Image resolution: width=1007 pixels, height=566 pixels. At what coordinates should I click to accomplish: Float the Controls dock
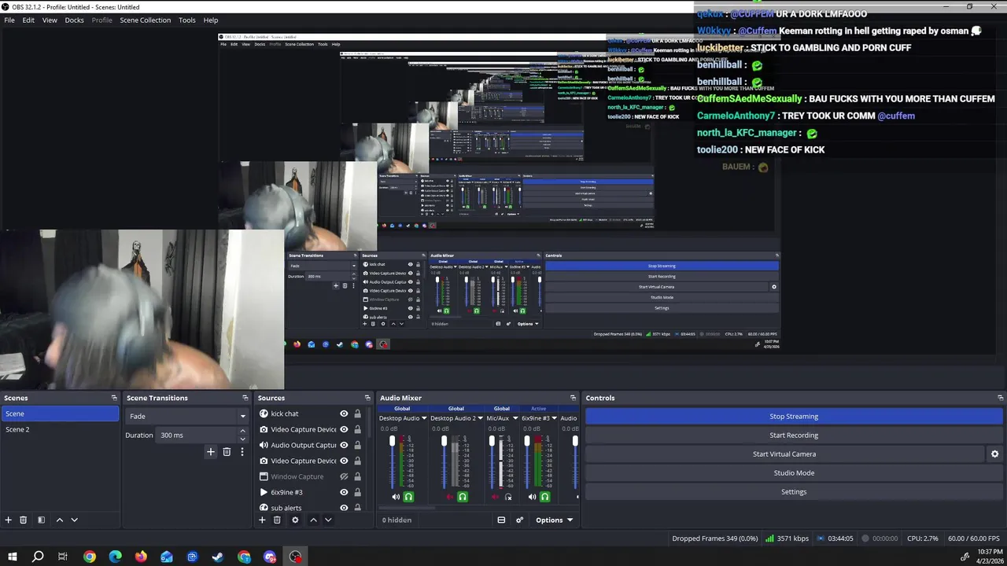pyautogui.click(x=1000, y=398)
